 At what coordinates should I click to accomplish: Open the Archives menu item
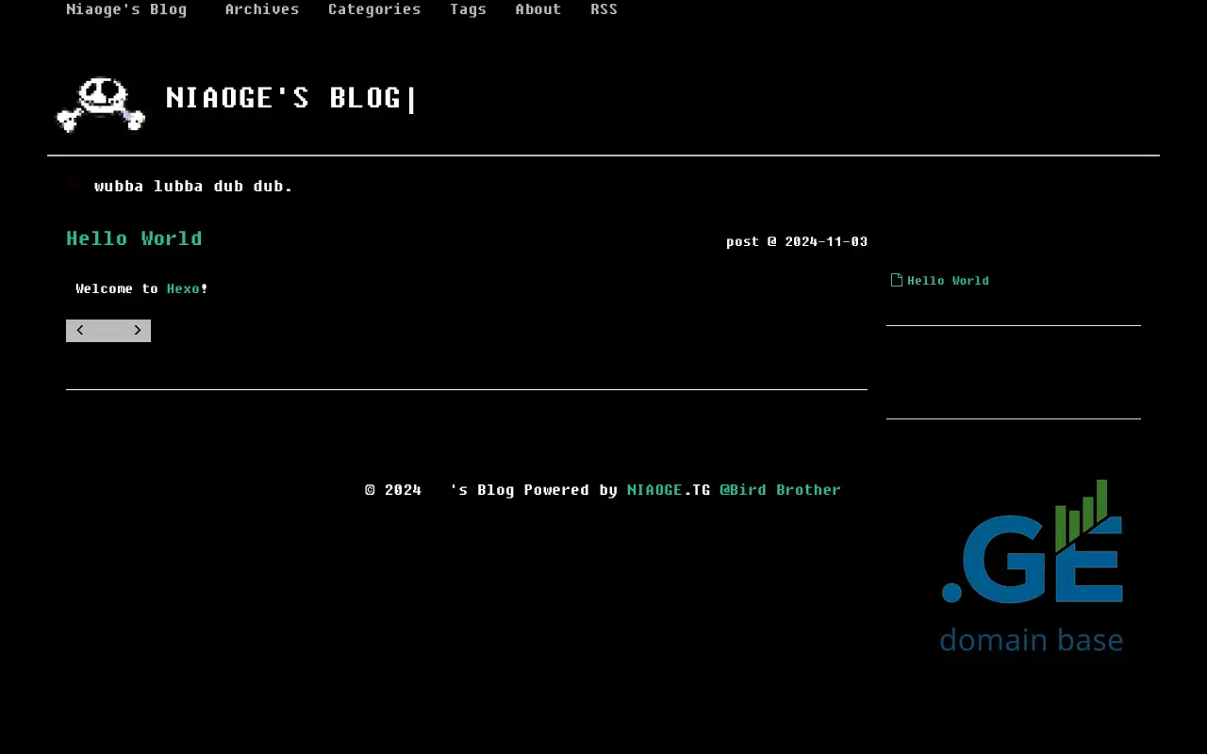pos(262,9)
